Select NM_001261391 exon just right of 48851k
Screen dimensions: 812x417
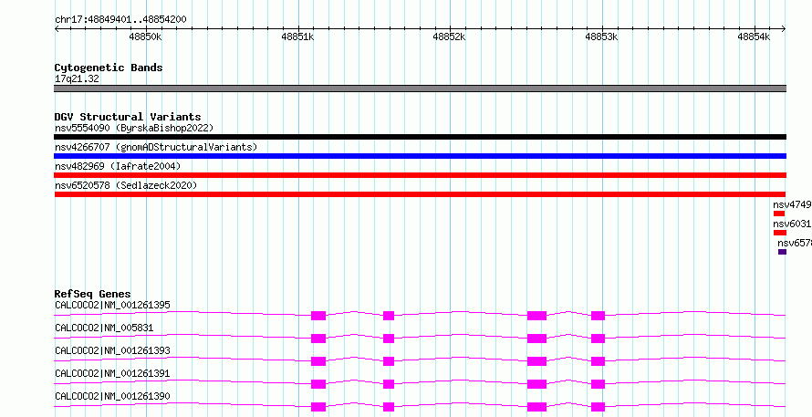tap(318, 384)
